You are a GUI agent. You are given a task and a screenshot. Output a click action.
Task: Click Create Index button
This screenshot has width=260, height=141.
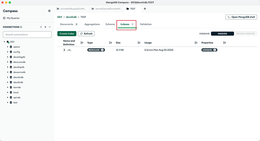(67, 34)
